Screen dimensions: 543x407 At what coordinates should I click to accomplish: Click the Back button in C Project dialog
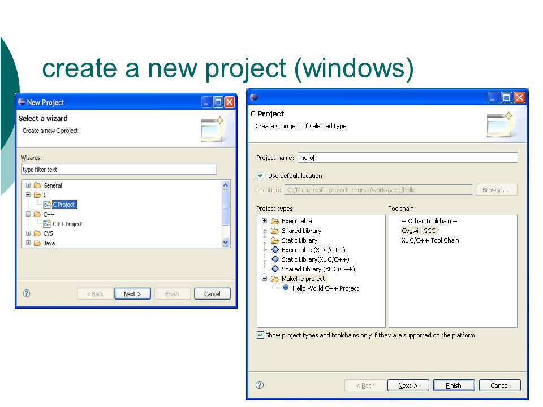coord(365,385)
